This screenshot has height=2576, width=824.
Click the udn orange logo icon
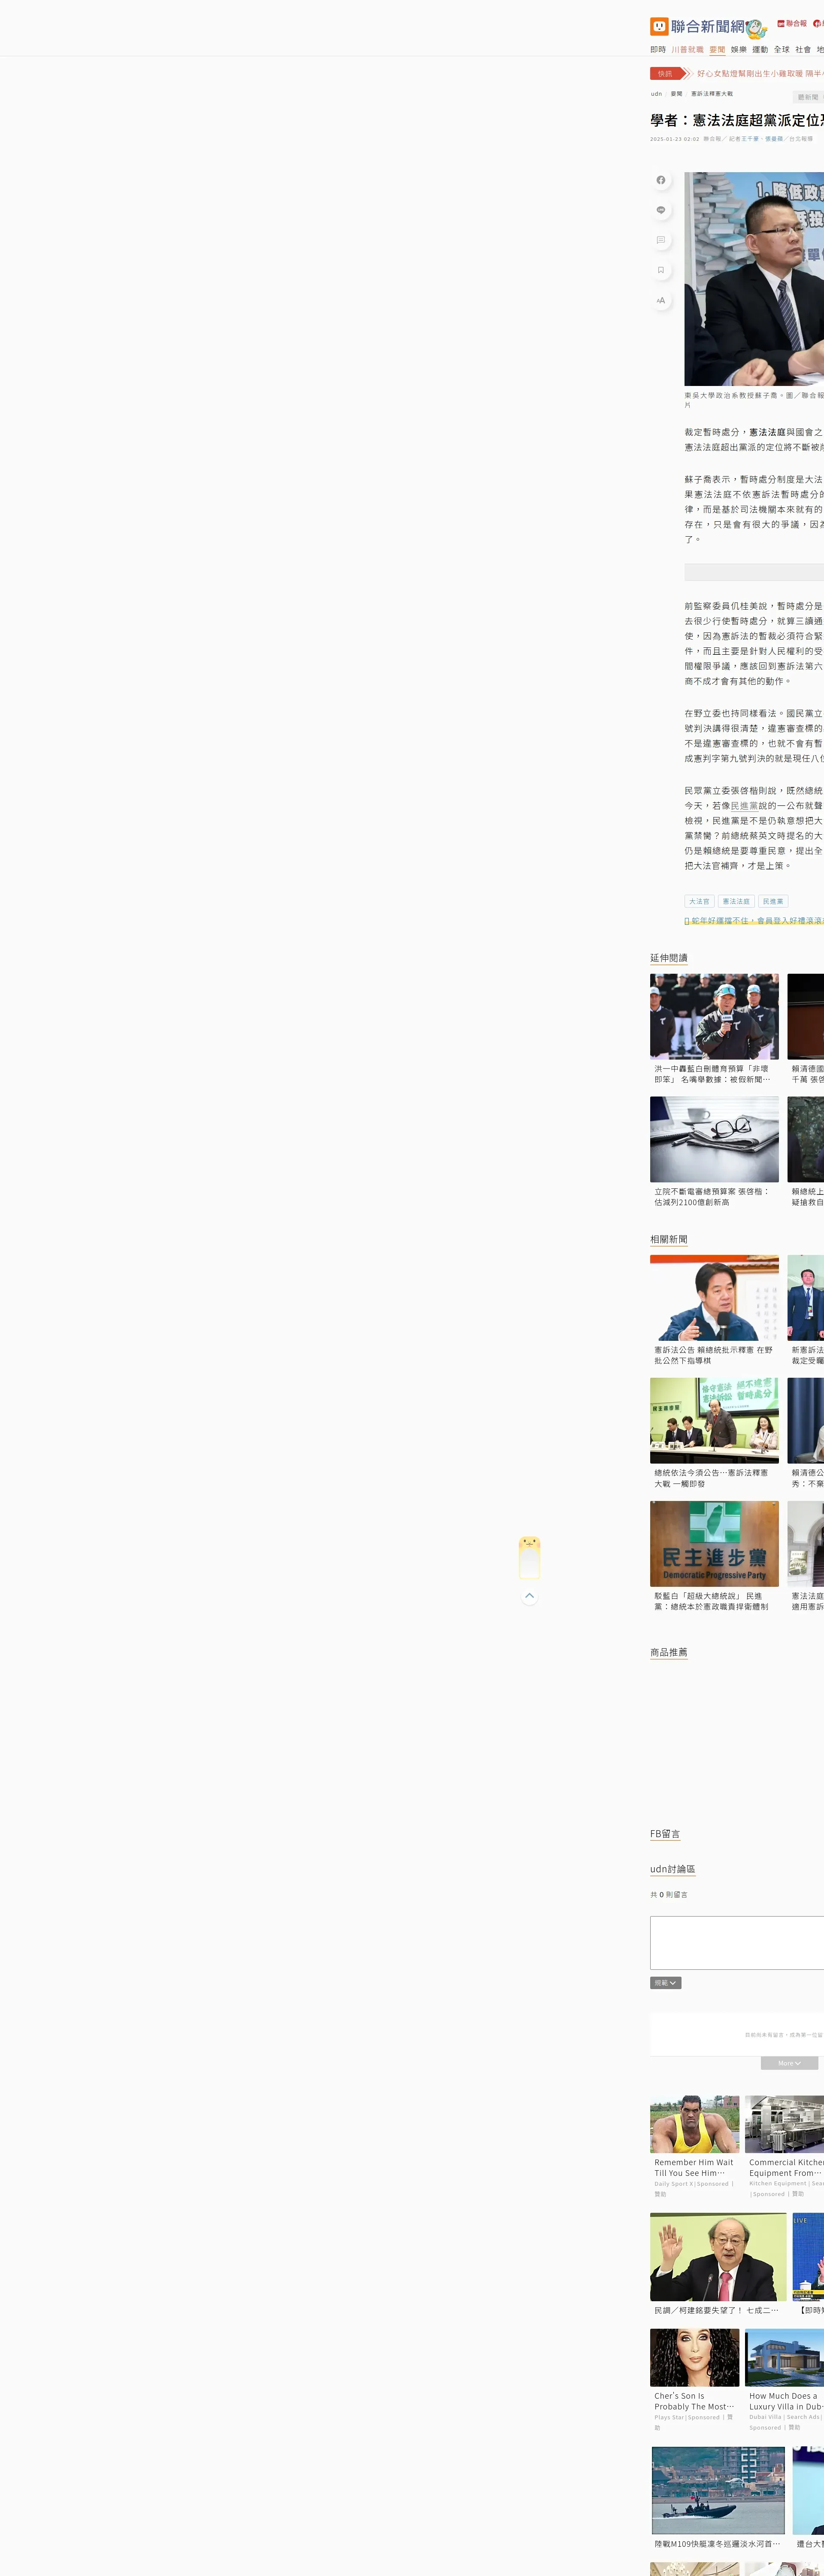click(659, 26)
